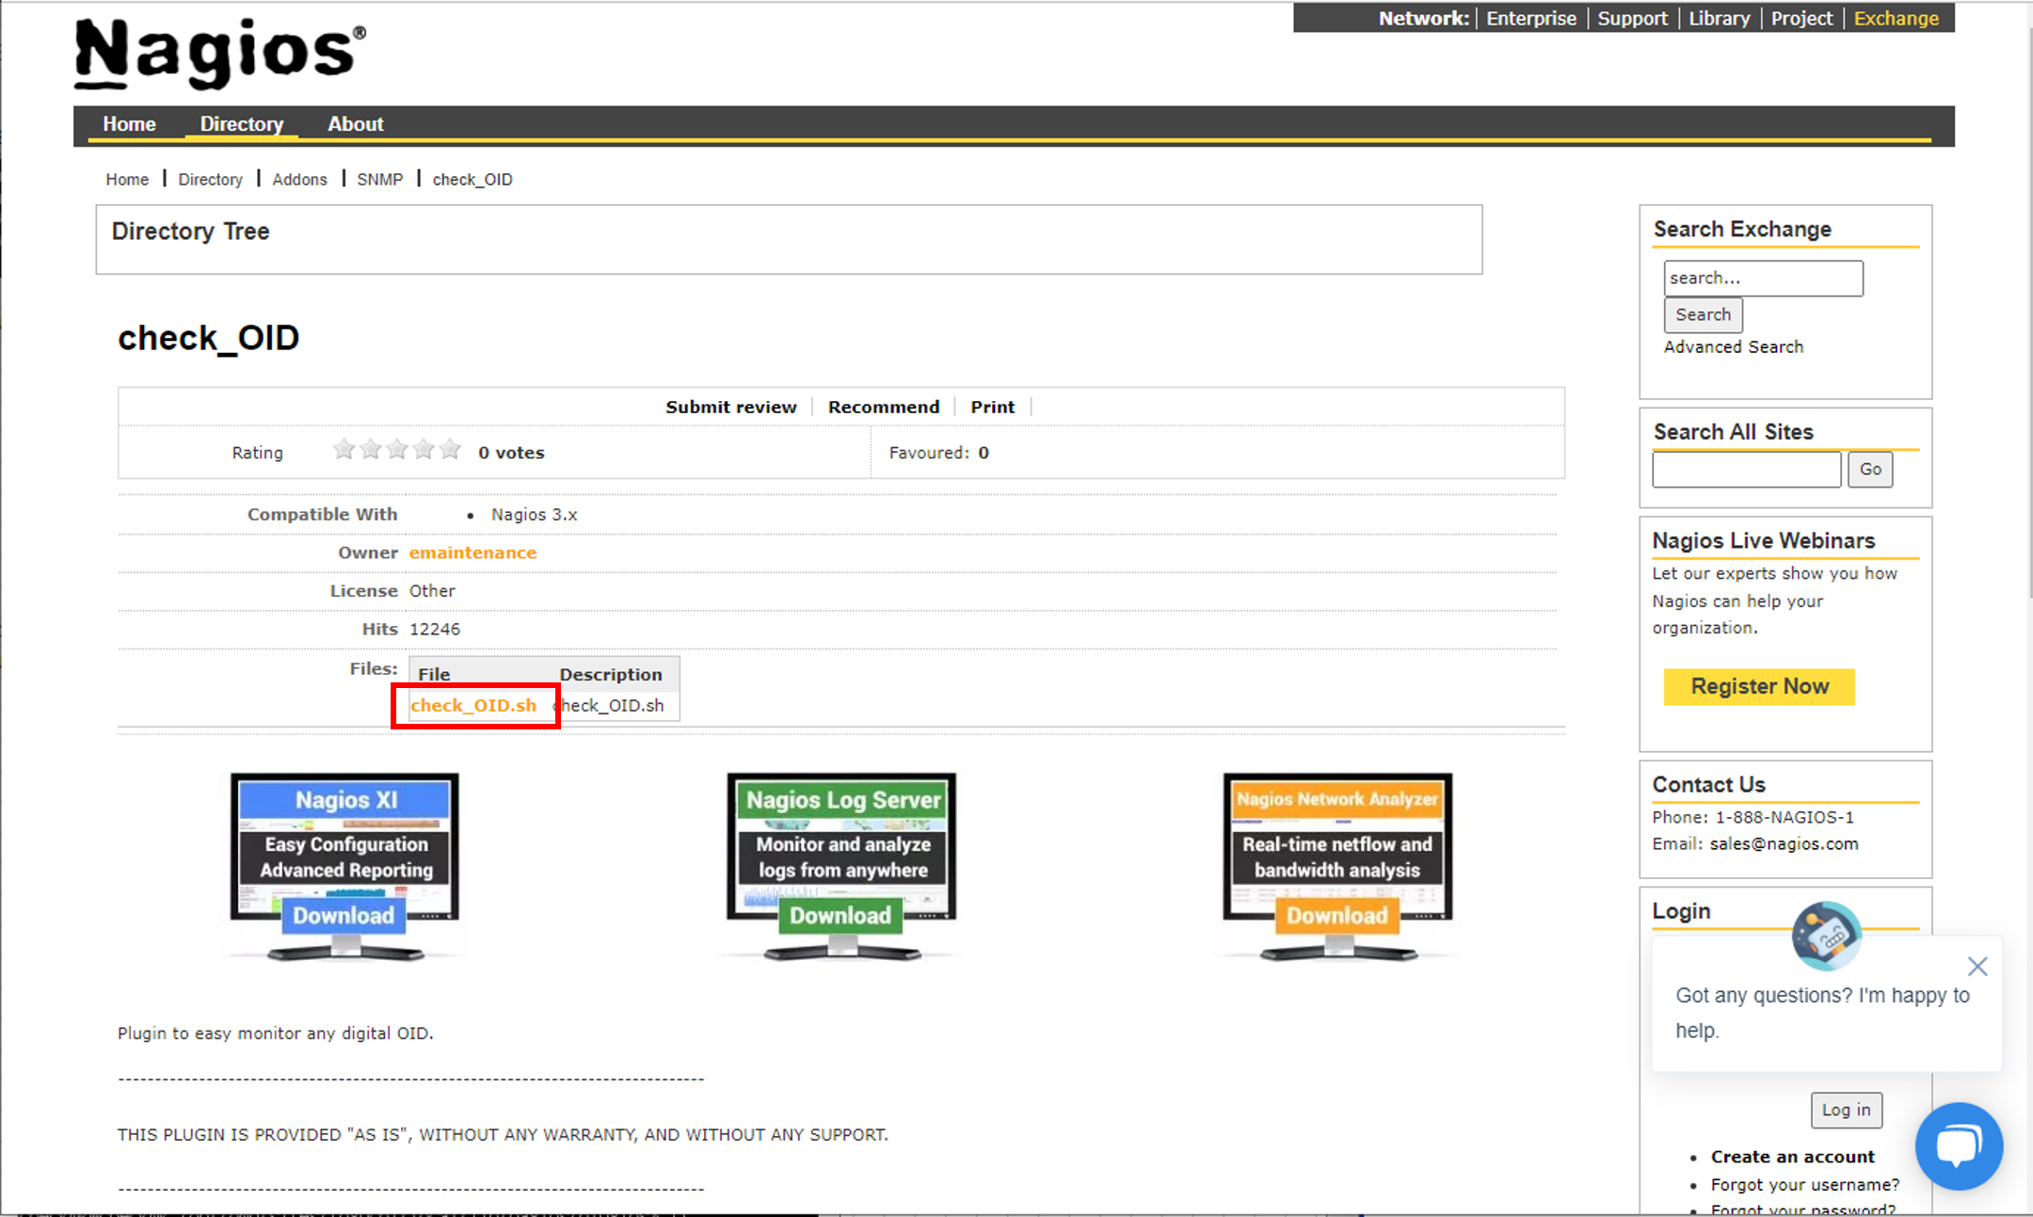
Task: Click Directory in the breadcrumb
Action: tap(210, 179)
